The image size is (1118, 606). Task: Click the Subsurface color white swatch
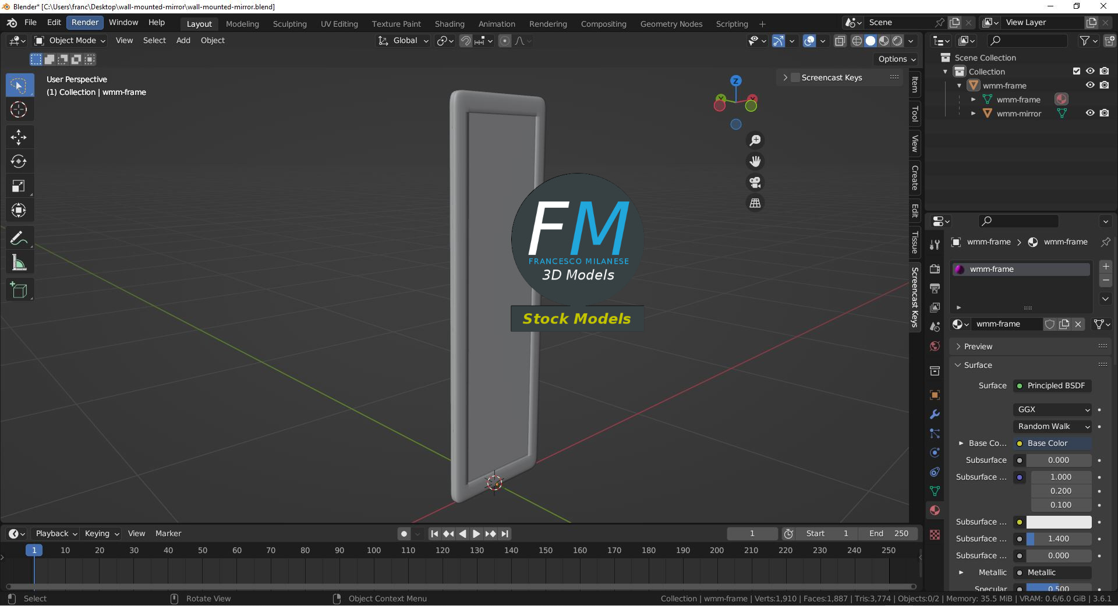coord(1059,522)
